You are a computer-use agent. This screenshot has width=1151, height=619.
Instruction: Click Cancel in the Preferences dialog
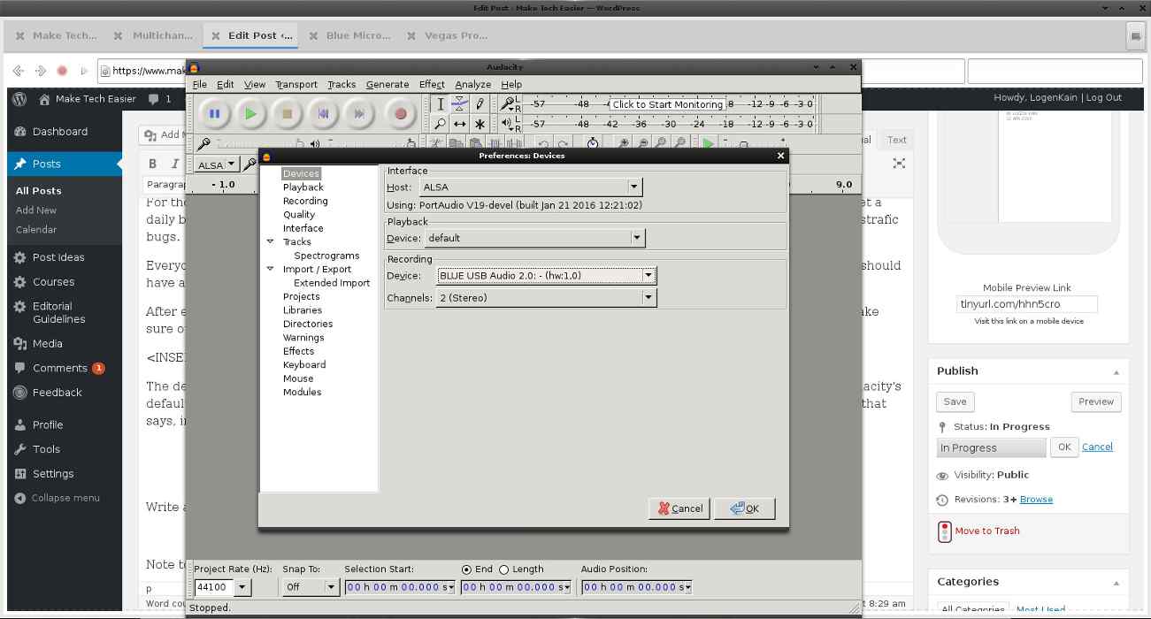click(679, 508)
